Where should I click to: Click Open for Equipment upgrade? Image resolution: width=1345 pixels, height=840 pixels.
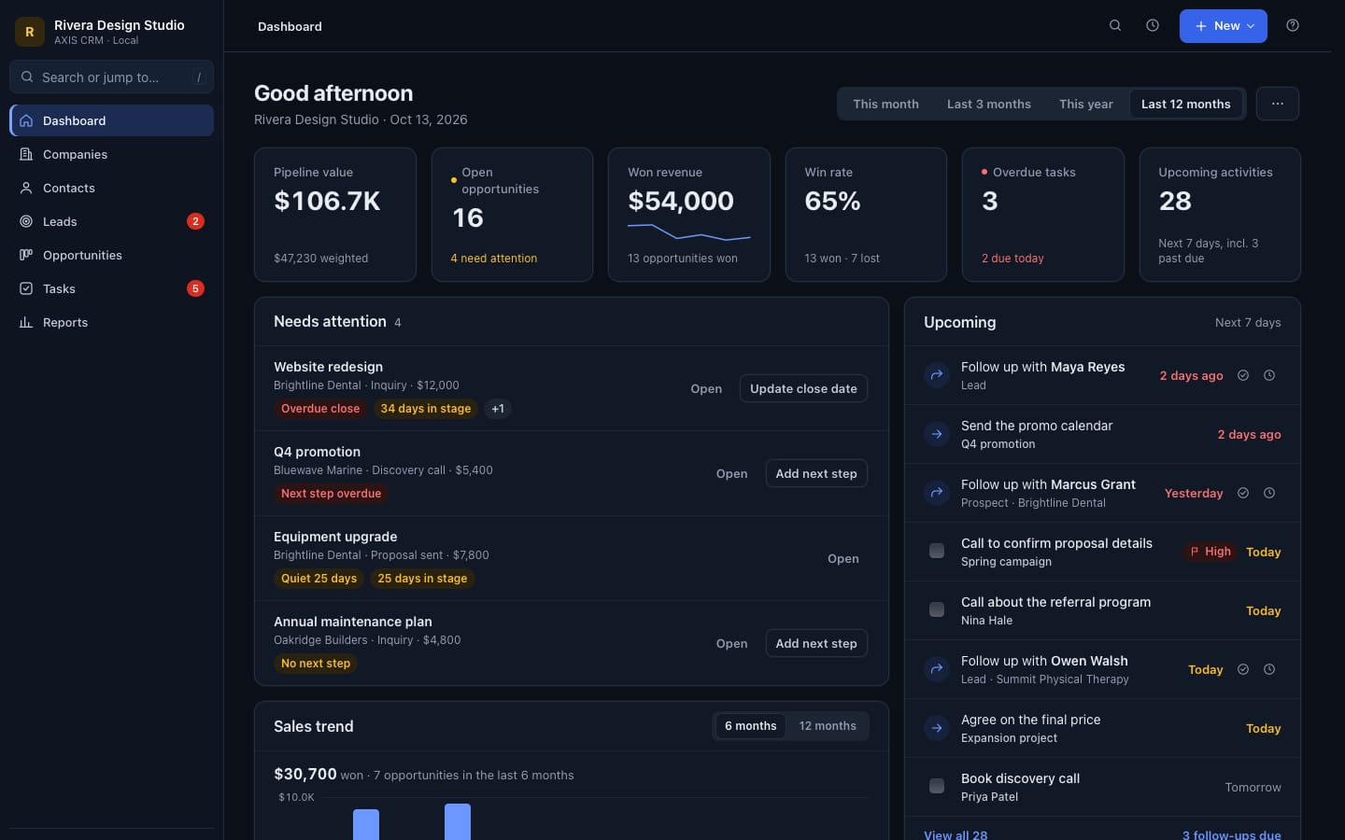843,558
